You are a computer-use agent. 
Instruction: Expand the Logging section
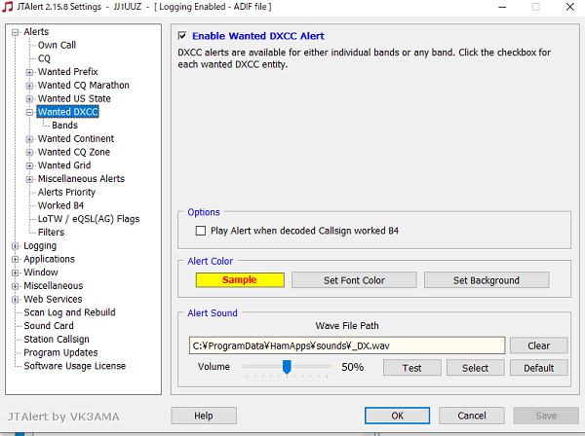16,246
